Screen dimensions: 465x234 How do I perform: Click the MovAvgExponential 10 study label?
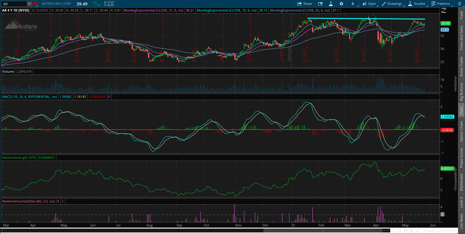227,10
